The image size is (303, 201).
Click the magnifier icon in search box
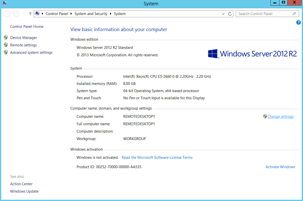click(x=294, y=14)
